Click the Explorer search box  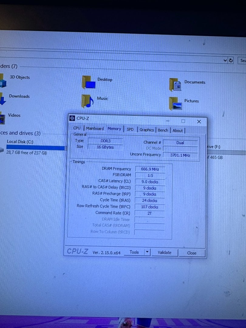pos(242,60)
